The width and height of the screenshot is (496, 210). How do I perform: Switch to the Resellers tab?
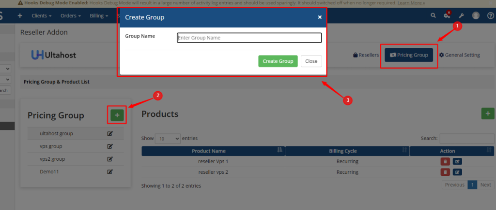tap(366, 55)
